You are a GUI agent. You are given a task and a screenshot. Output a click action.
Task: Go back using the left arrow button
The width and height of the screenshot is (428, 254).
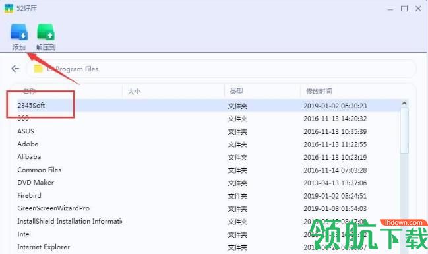(x=15, y=69)
